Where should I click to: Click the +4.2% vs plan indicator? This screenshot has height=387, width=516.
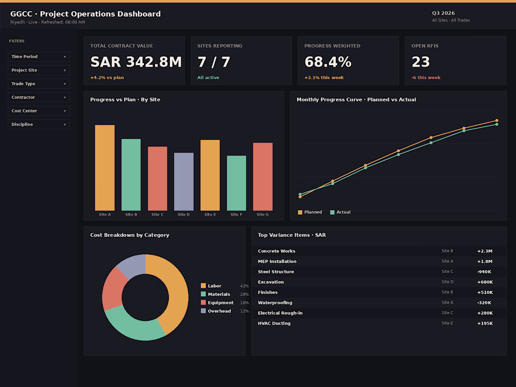107,78
